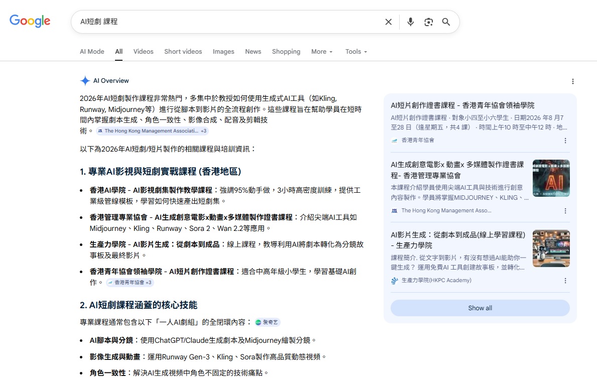Switch to AI Mode tab
Image resolution: width=597 pixels, height=379 pixels.
tap(92, 51)
